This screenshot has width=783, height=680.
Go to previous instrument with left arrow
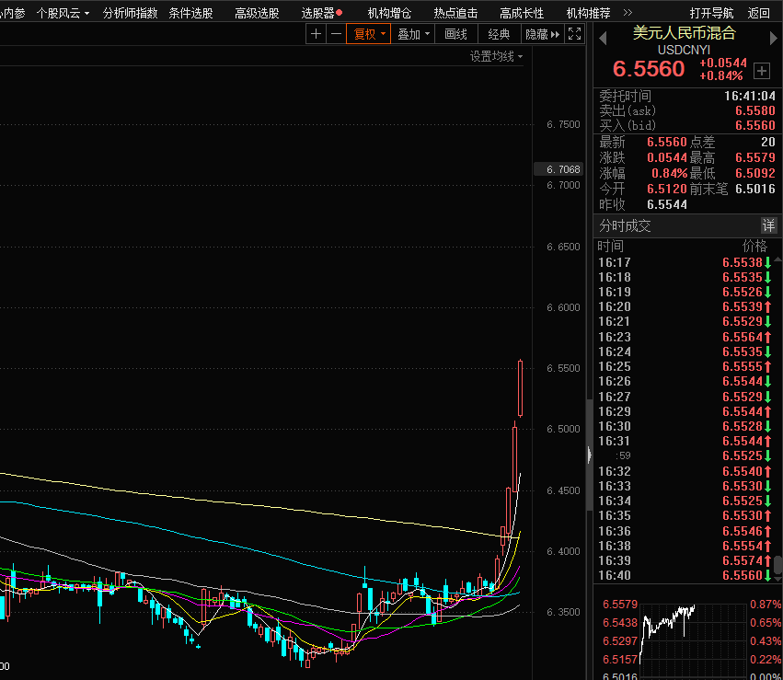pos(604,39)
